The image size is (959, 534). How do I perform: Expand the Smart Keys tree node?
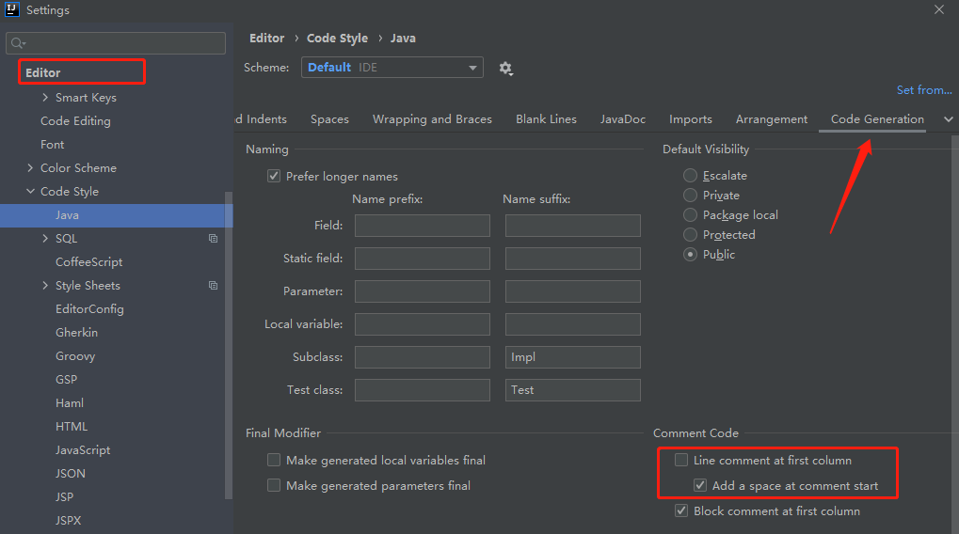coord(45,98)
